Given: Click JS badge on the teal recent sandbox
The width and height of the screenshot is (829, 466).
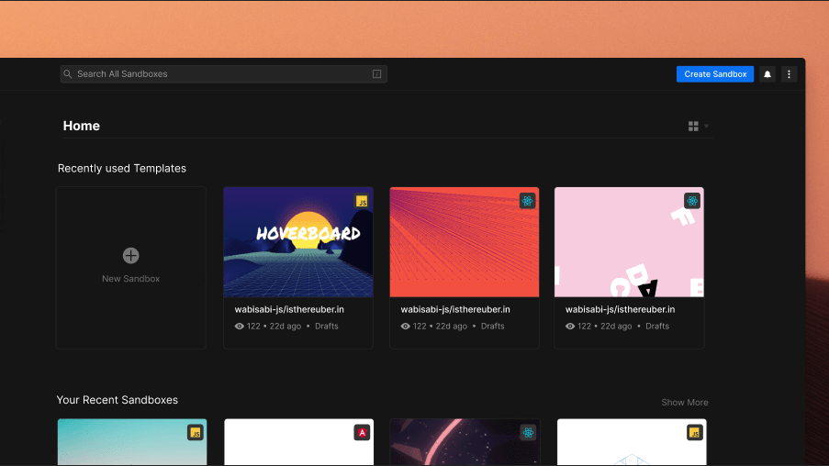Looking at the screenshot, I should 196,432.
